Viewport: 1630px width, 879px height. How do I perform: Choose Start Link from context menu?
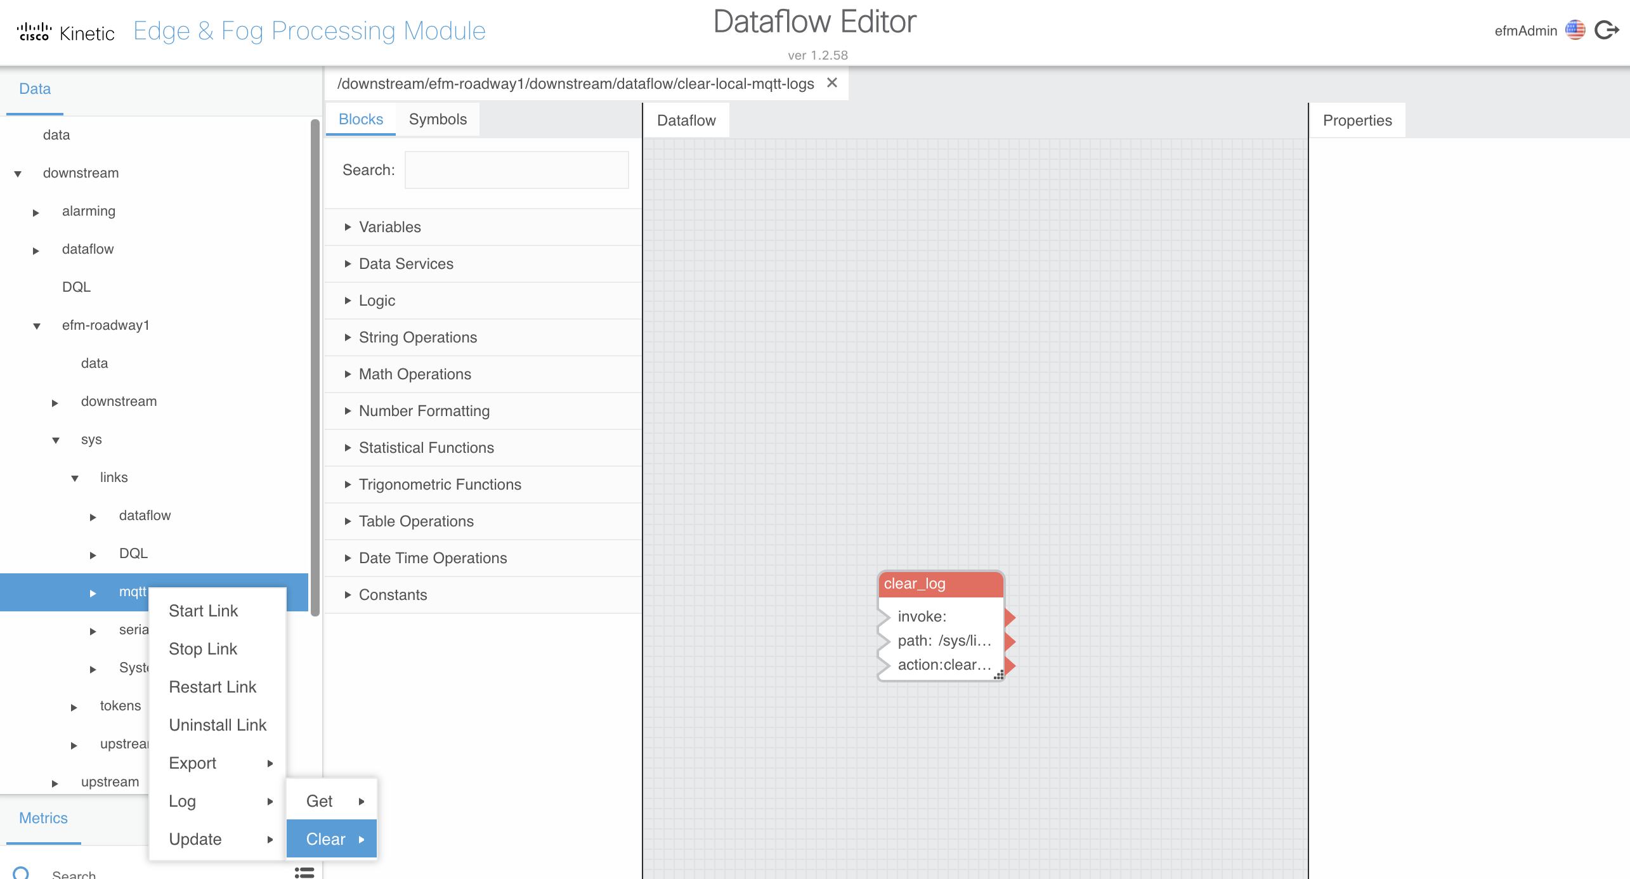218,611
